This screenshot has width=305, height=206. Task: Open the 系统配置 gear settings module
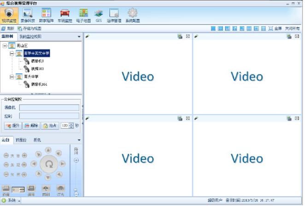[x=132, y=15]
